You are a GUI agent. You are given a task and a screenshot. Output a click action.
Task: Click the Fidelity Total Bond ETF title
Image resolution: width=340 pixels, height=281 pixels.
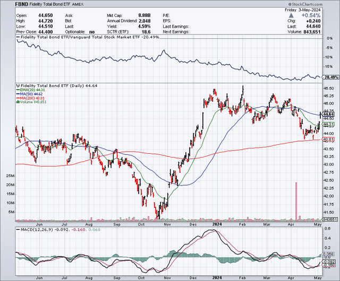coord(50,4)
